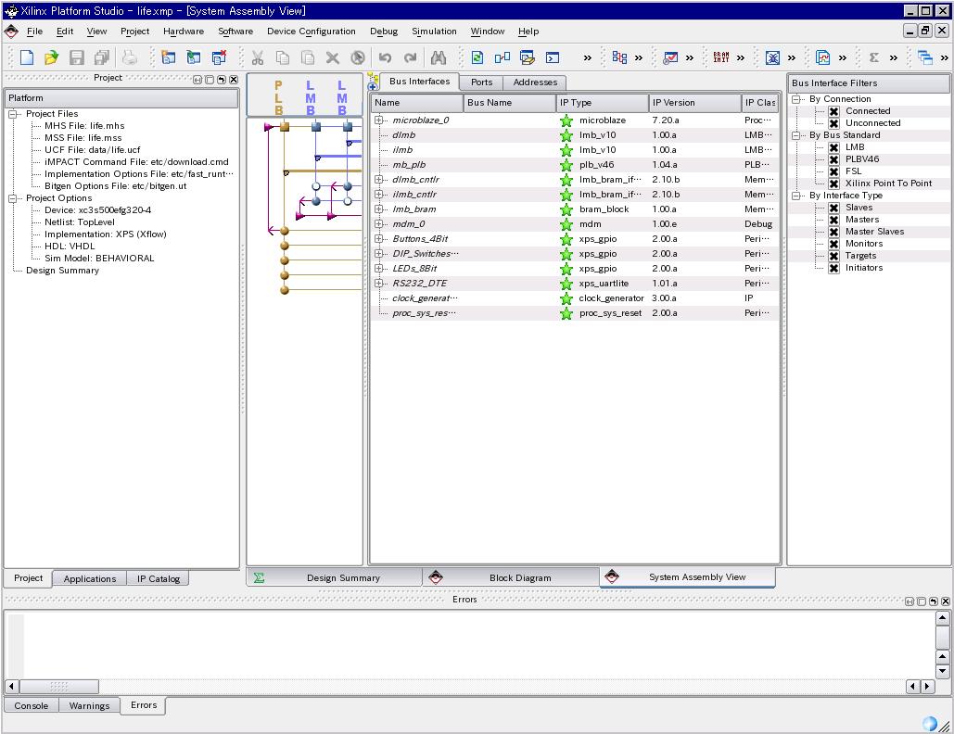Click the Cut scissors icon

coord(258,57)
